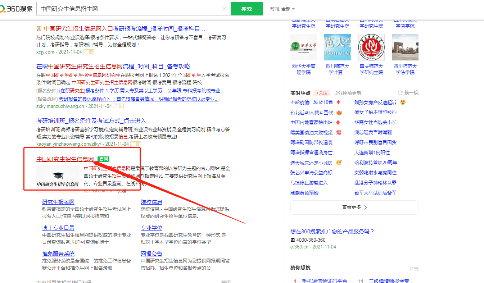Click the thinking emoji beside 选大城床还是小城房
484x283 pixels.
point(339,163)
